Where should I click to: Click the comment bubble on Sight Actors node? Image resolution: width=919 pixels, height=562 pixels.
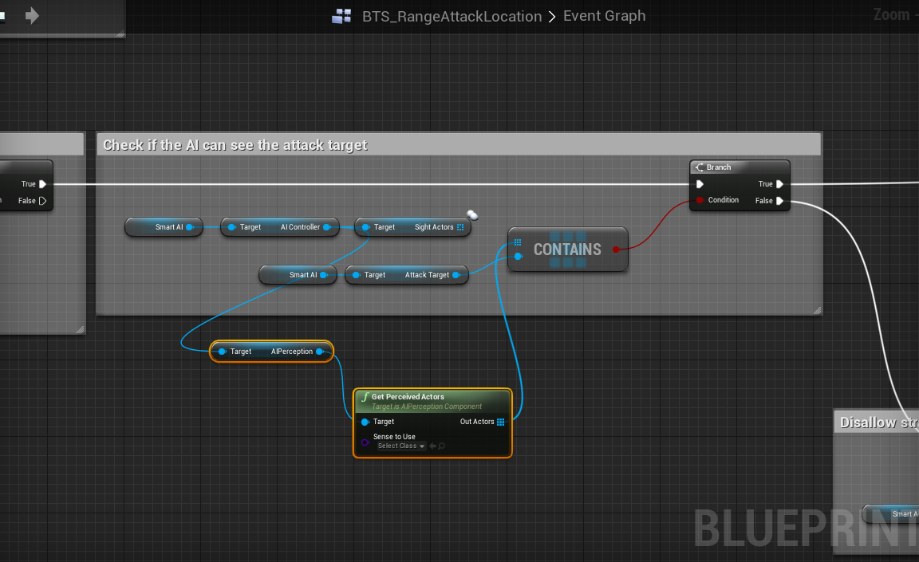[472, 215]
